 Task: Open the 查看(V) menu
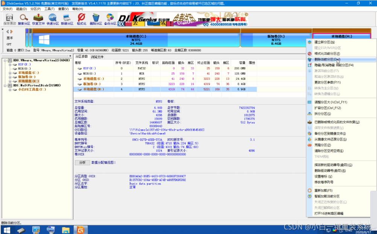click(63, 9)
